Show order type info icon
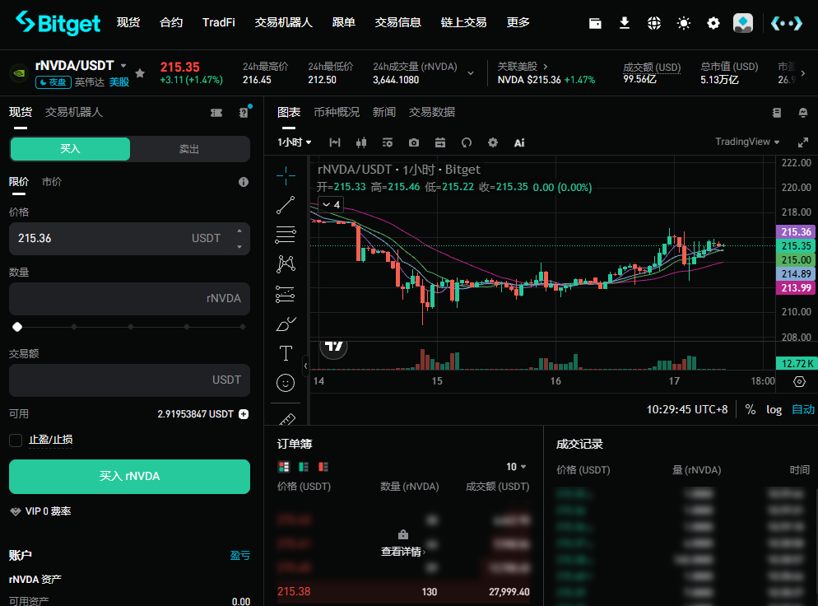This screenshot has height=606, width=818. coord(243,182)
